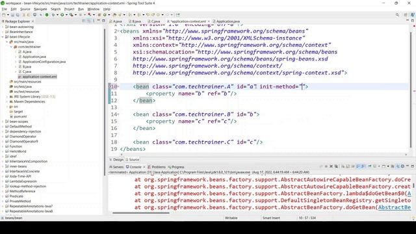Open the Debug dropdown arrow
Viewport: 416px width, 234px height.
(x=58, y=15)
